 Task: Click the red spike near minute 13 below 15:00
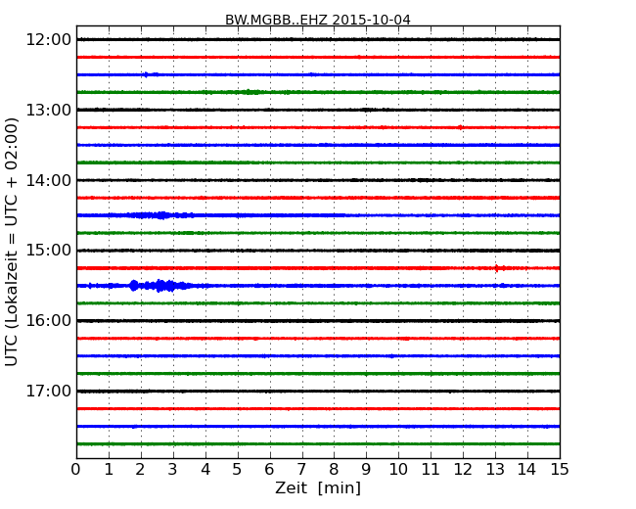tap(497, 268)
